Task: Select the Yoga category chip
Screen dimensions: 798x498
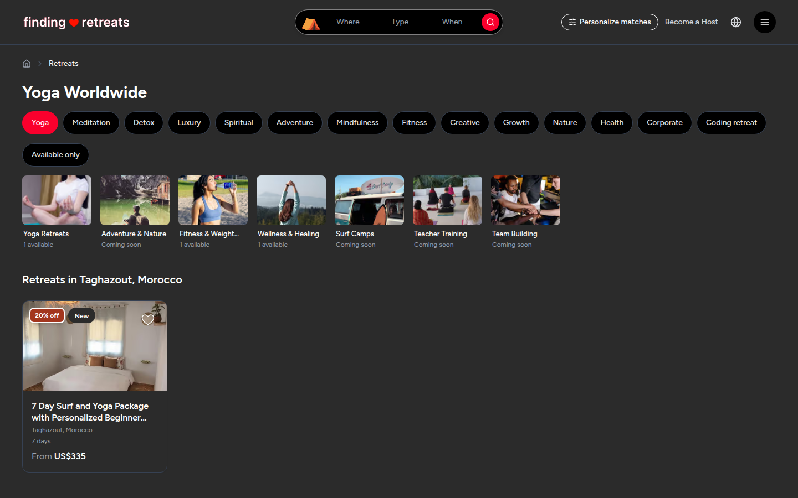Action: coord(40,123)
